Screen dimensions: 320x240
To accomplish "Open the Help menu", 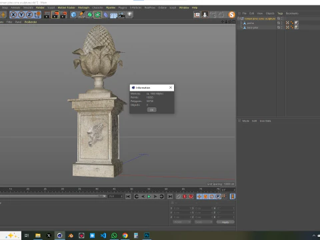I will (195, 7).
